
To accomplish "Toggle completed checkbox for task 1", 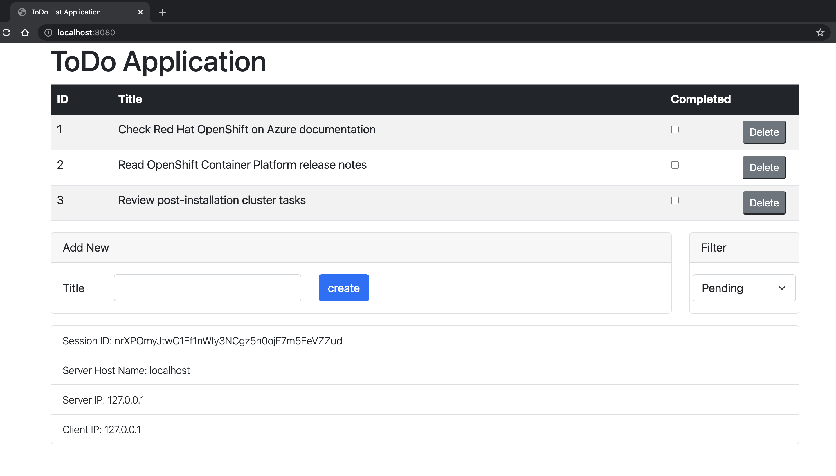I will [675, 130].
